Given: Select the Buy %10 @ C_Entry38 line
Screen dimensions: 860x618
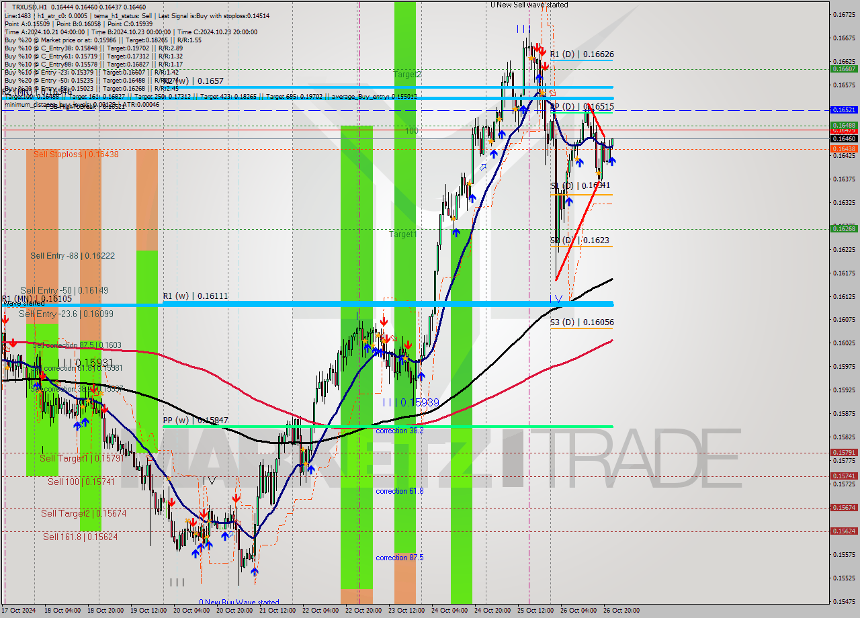Looking at the screenshot, I should coord(93,48).
